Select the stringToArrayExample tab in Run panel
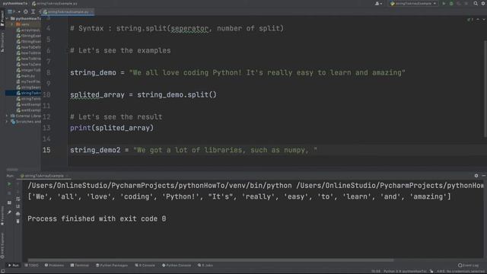Screen dimensions: 487x274 point(44,176)
